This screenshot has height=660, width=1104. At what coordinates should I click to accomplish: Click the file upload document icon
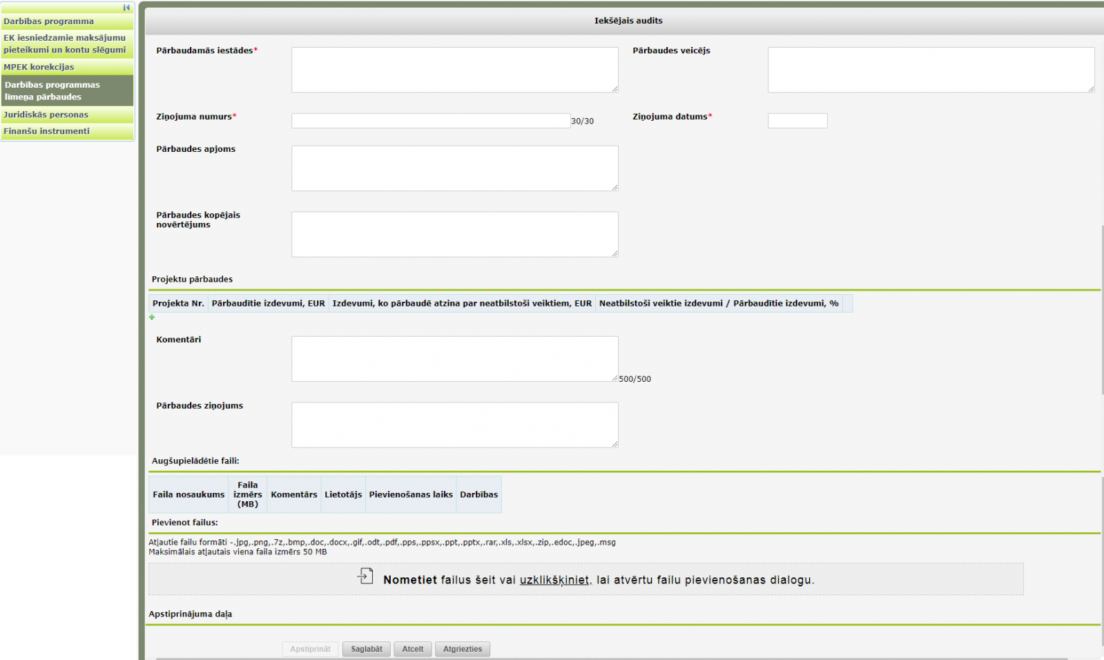tap(365, 576)
